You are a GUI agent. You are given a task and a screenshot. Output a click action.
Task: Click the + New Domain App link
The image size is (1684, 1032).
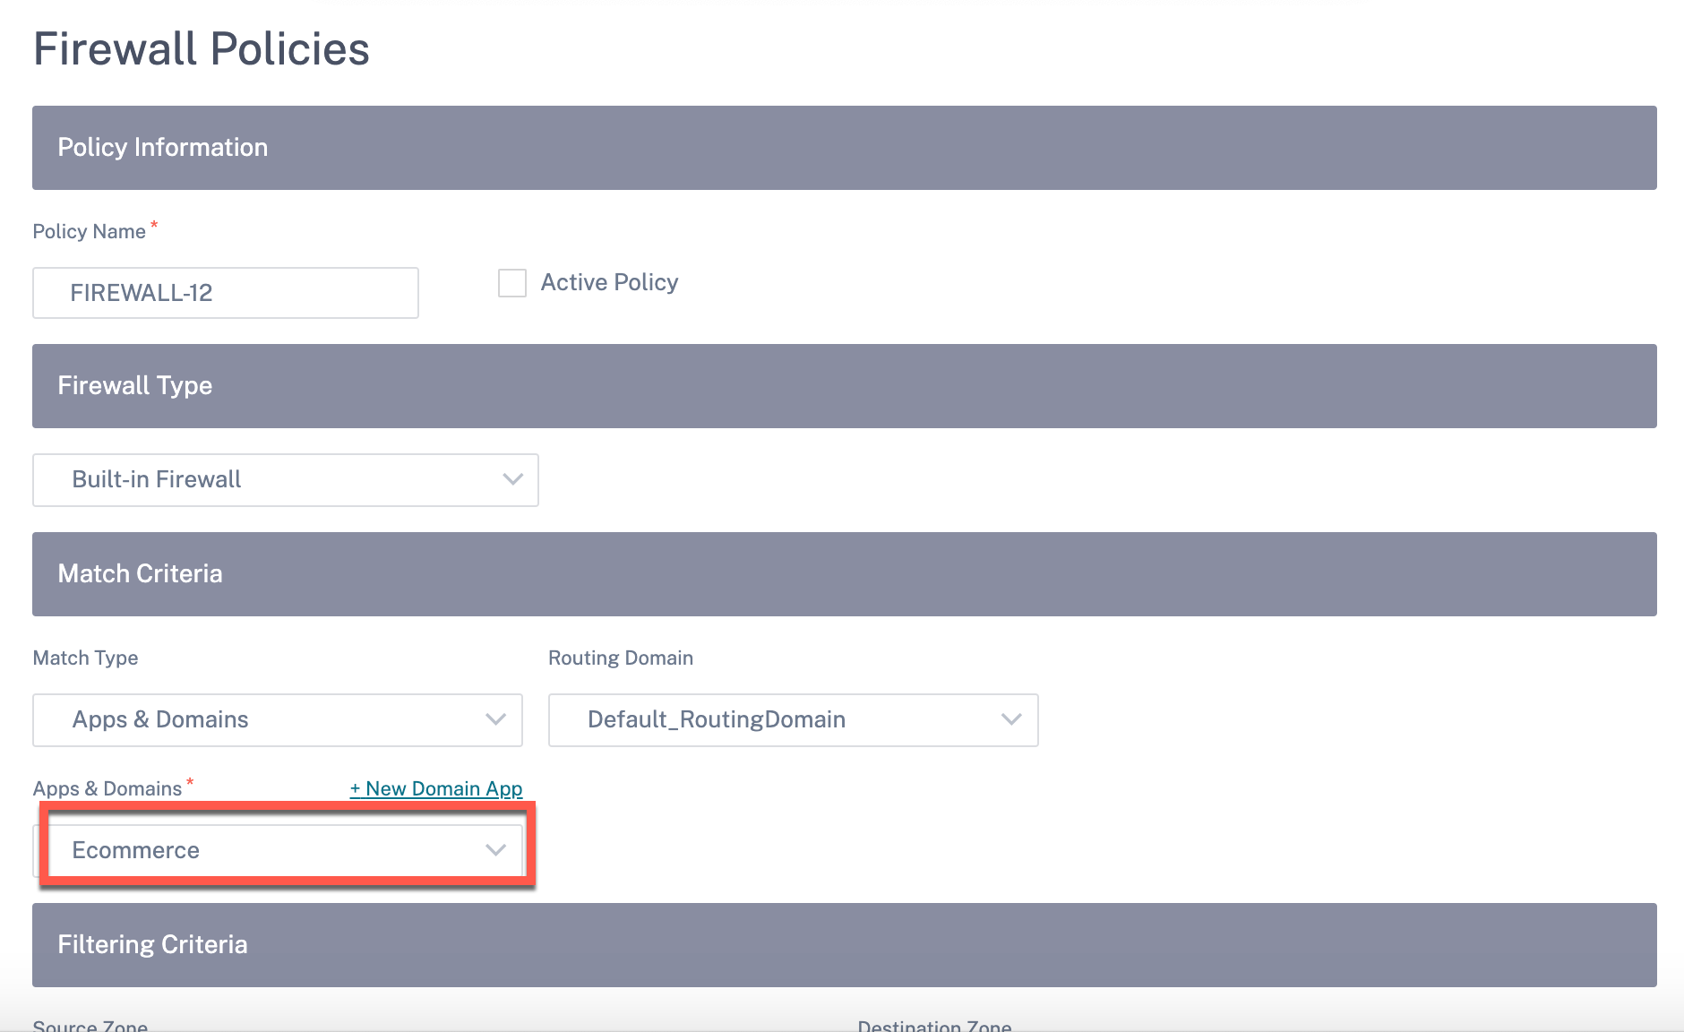436,788
